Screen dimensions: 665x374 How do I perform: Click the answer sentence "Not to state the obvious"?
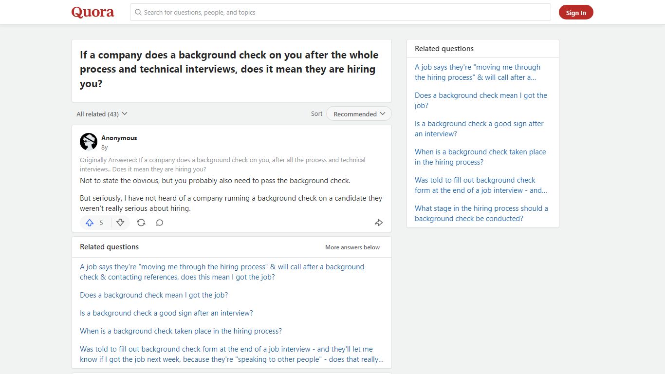[215, 181]
